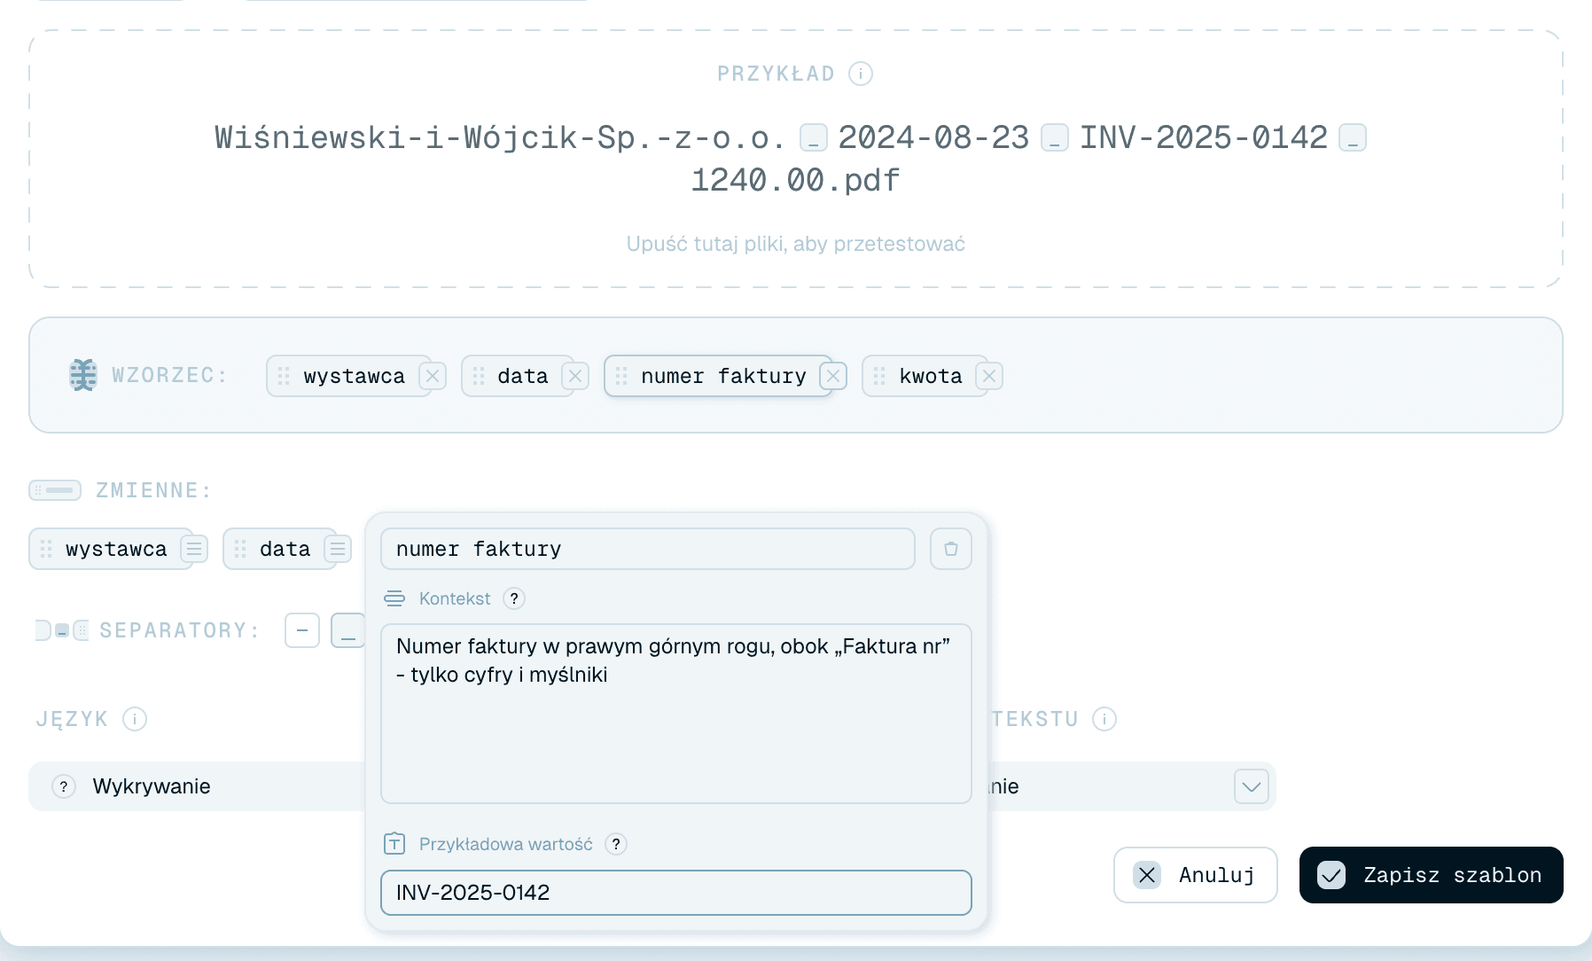Expand the text setting dropdown chevron
1592x961 pixels.
pos(1252,786)
